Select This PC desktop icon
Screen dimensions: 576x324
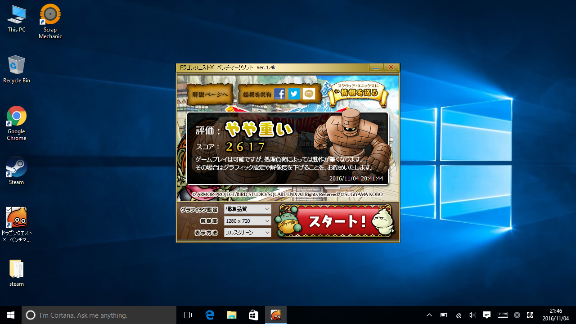17,19
